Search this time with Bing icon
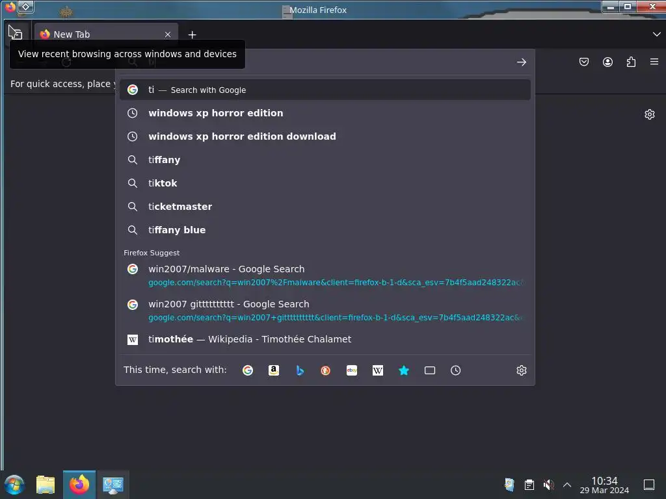 300,370
